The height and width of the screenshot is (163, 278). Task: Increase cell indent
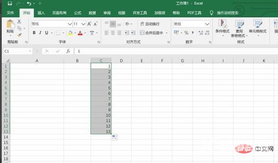(x=133, y=33)
